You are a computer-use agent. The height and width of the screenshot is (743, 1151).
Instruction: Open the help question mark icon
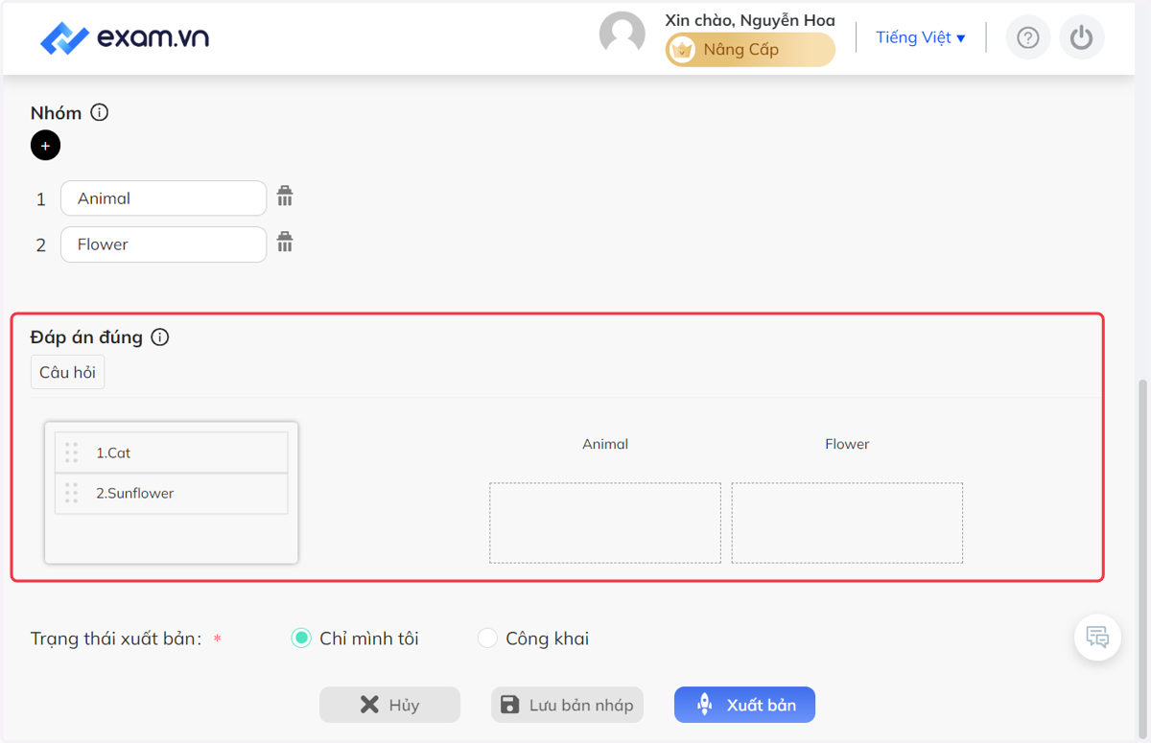[x=1028, y=37]
